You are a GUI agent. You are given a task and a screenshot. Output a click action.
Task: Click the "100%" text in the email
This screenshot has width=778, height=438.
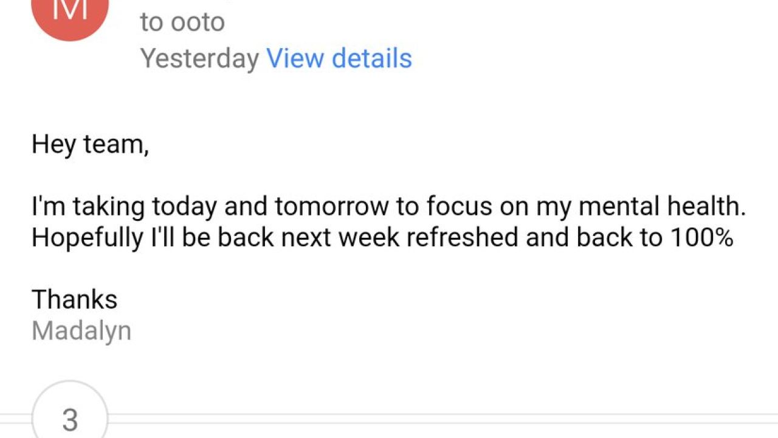702,238
